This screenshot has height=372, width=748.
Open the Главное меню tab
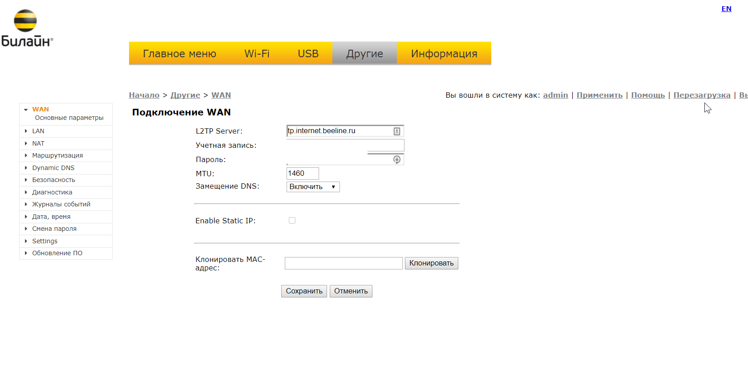tap(179, 53)
